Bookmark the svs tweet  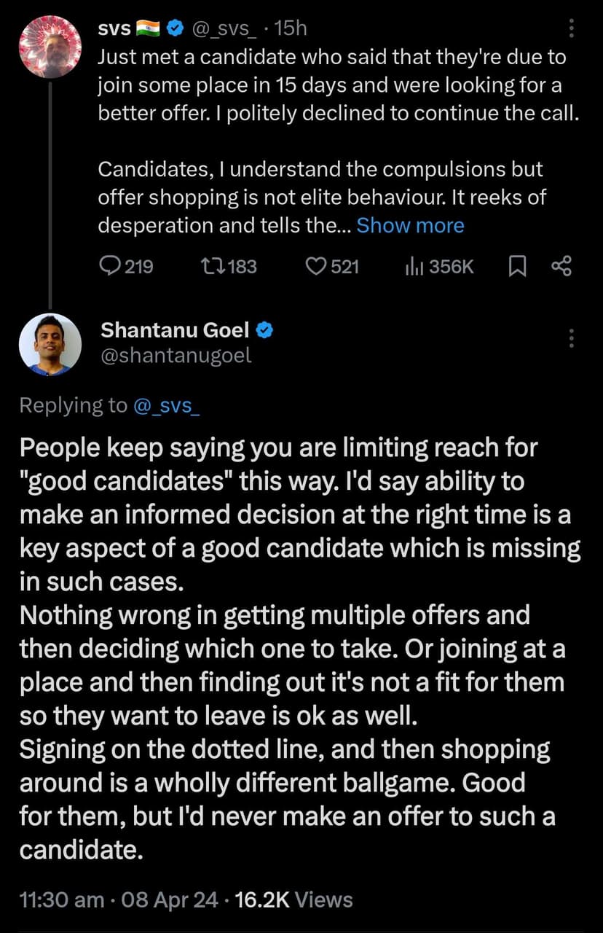(x=516, y=267)
